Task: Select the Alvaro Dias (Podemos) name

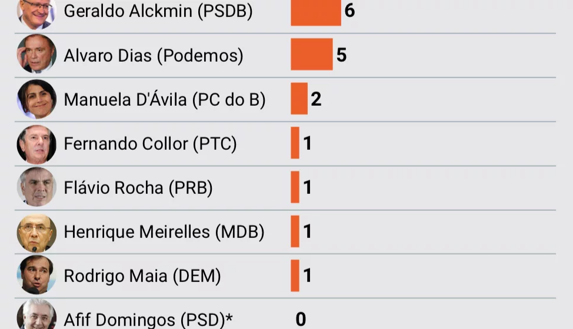Action: [154, 56]
